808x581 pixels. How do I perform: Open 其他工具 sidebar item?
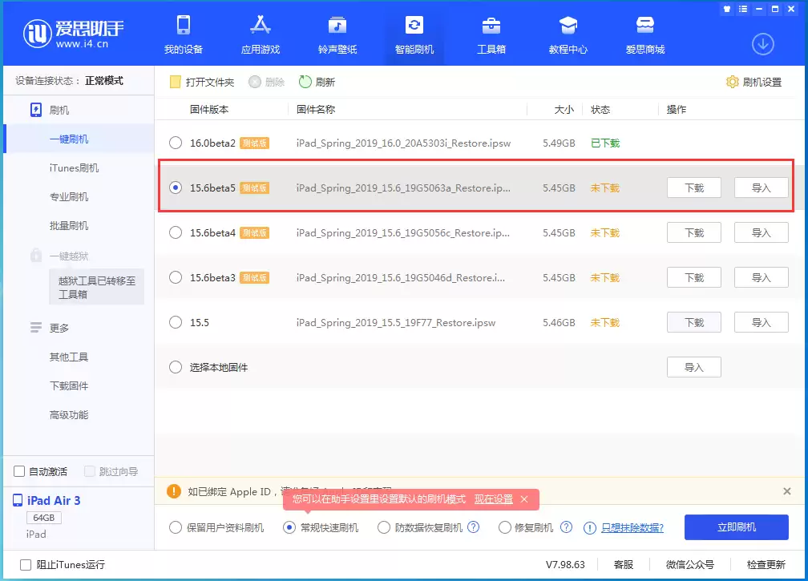pos(69,357)
